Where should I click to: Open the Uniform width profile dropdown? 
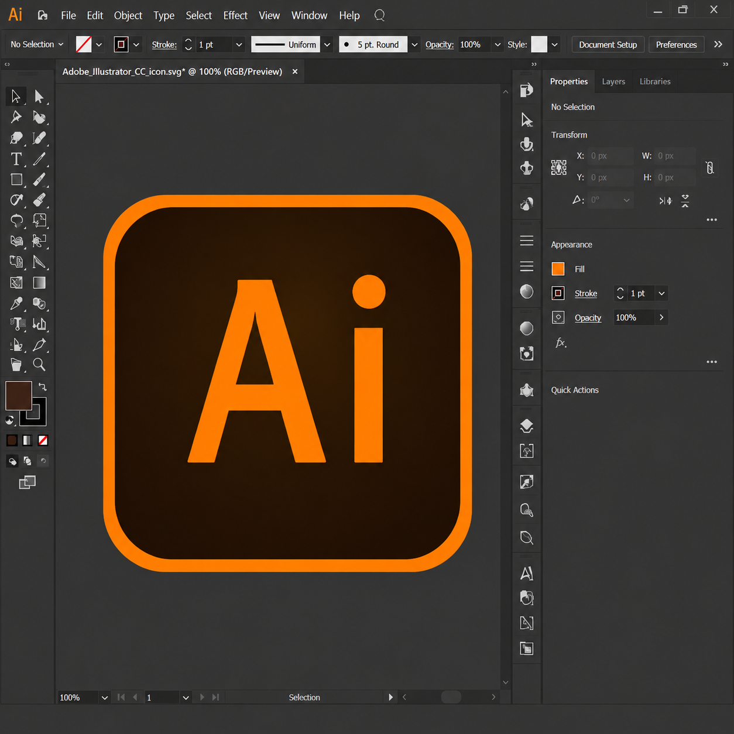(x=327, y=44)
